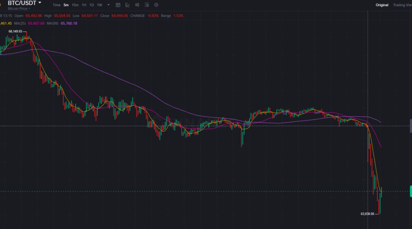The width and height of the screenshot is (412, 229).
Task: Click the candlestick chart type icon
Action: (x=137, y=5)
